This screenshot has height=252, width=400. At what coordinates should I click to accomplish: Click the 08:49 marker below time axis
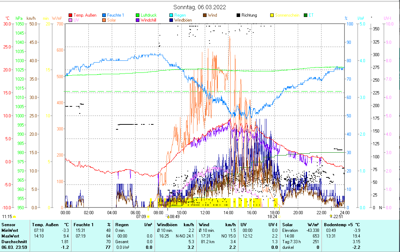click(173, 216)
